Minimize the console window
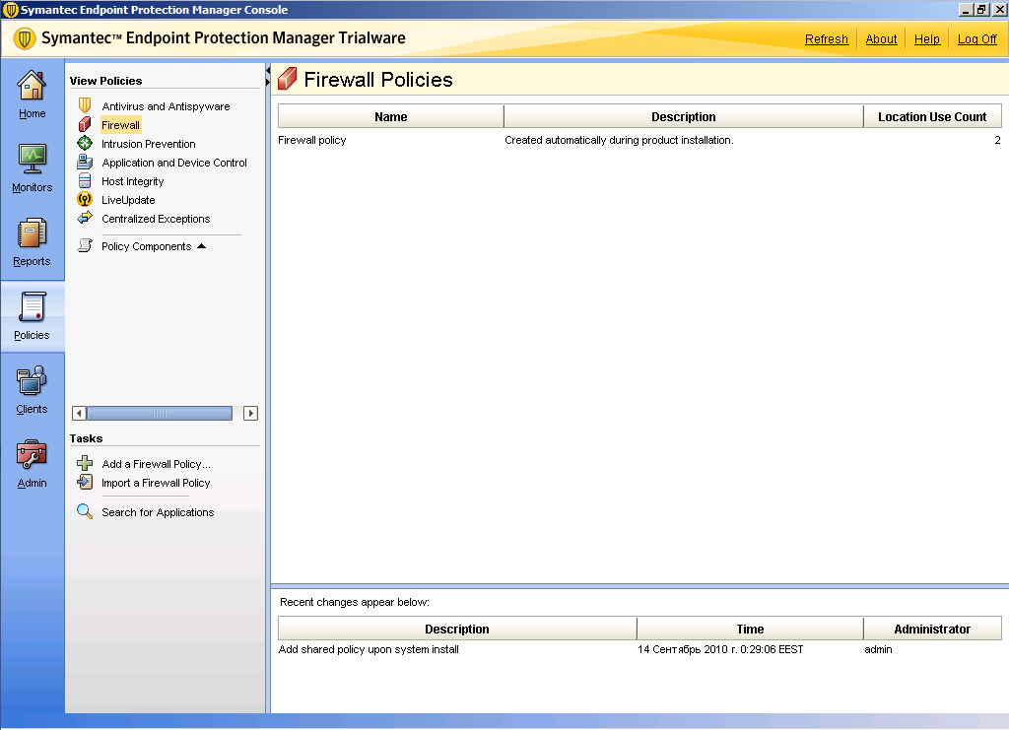 [x=966, y=10]
